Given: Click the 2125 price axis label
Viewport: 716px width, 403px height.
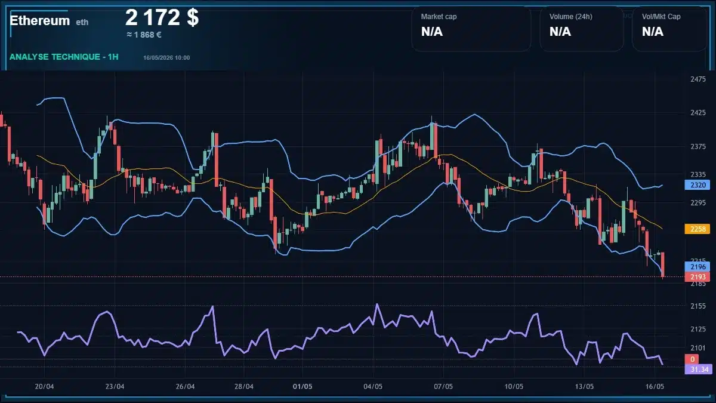Looking at the screenshot, I should [698, 329].
